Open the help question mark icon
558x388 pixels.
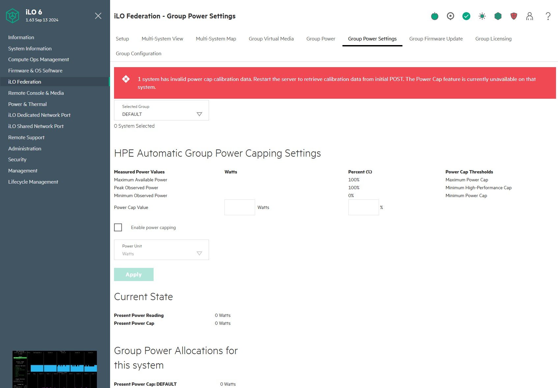pos(548,16)
